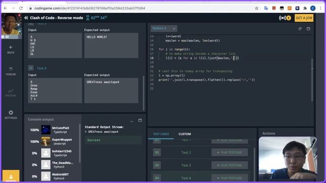Viewport: 326px width, 183px height.
Task: Click the Clash of Code - Reverse mode title
Action: [x=57, y=18]
